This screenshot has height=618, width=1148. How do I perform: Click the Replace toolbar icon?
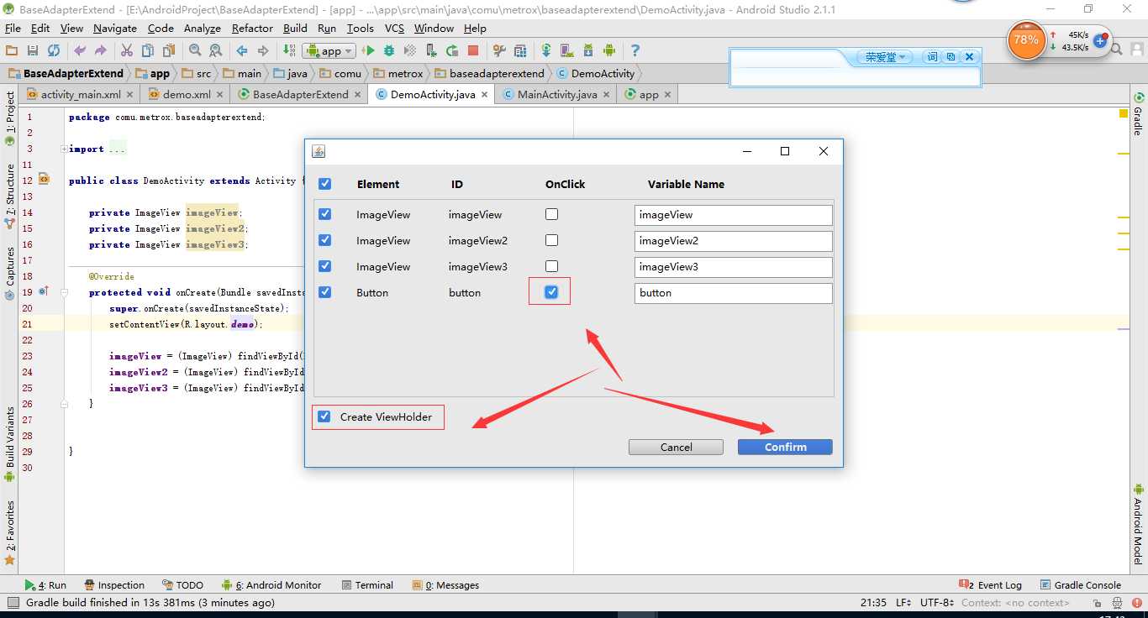click(216, 50)
